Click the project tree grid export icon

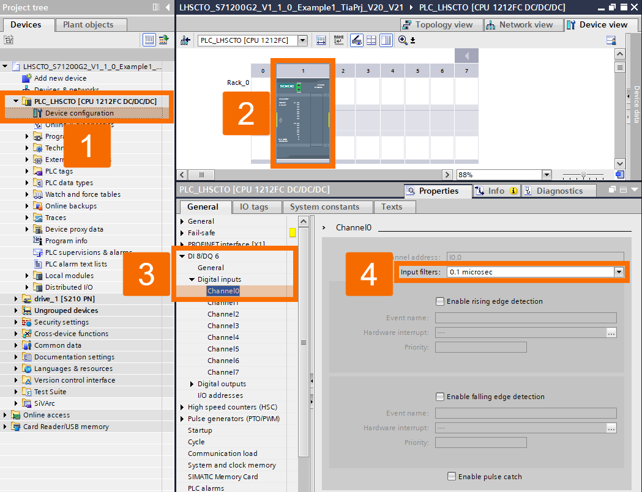pyautogui.click(x=164, y=40)
